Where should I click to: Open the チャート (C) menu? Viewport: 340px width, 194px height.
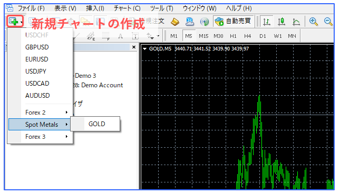[x=127, y=8]
